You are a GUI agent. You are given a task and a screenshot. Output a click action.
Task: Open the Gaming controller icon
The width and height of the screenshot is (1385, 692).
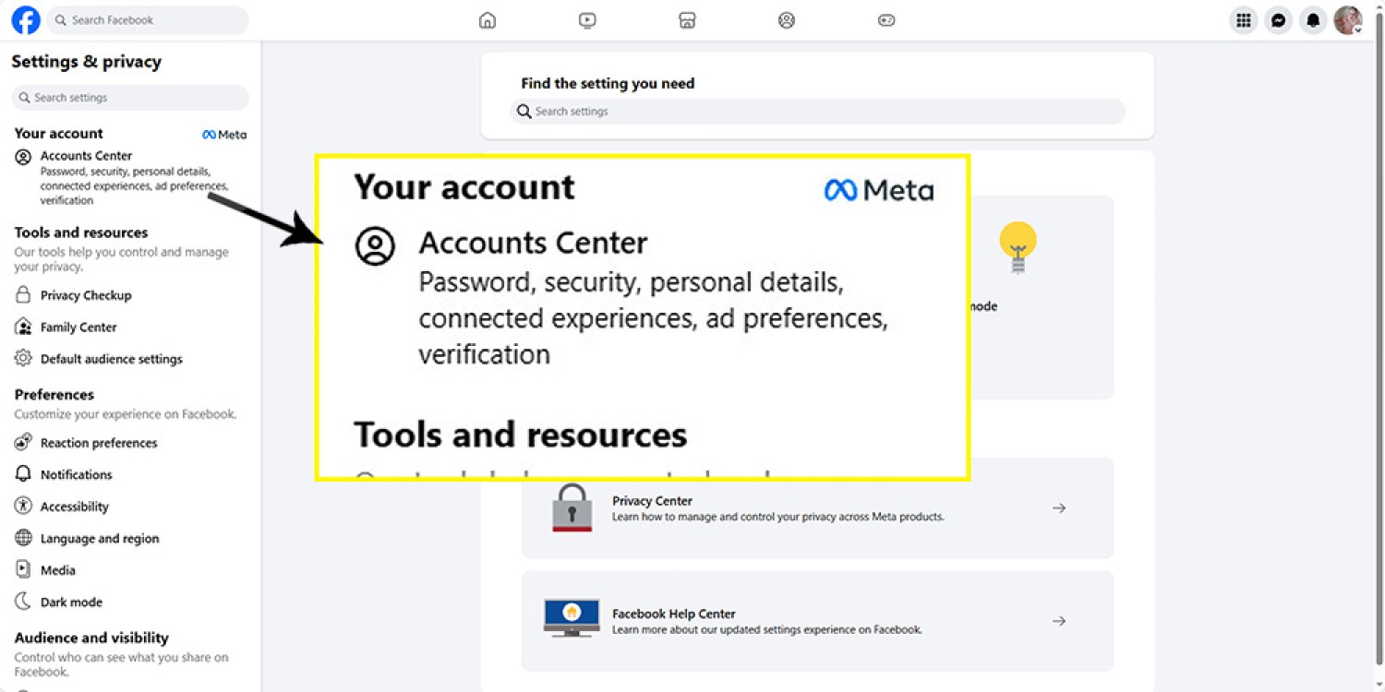click(x=886, y=20)
